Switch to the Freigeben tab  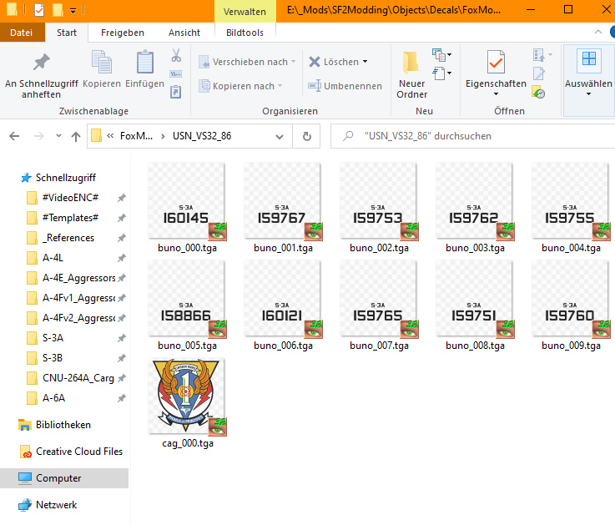[x=123, y=33]
